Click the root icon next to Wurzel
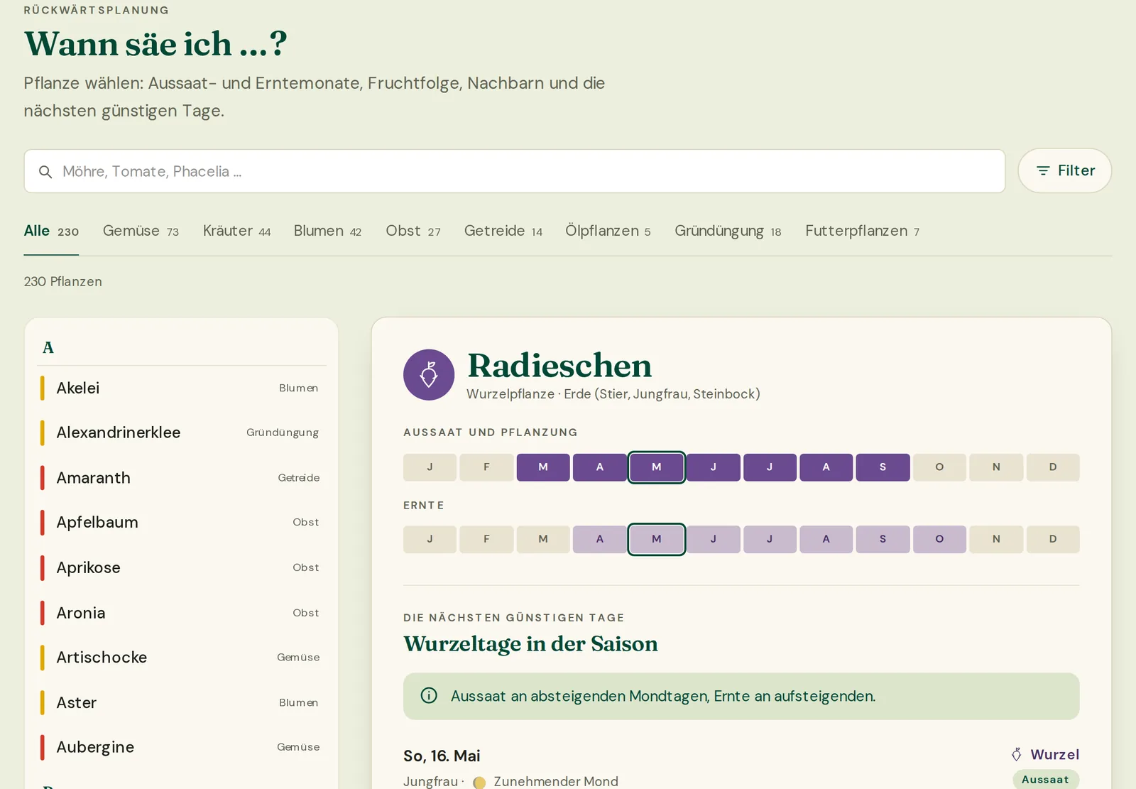1136x789 pixels. (1017, 754)
